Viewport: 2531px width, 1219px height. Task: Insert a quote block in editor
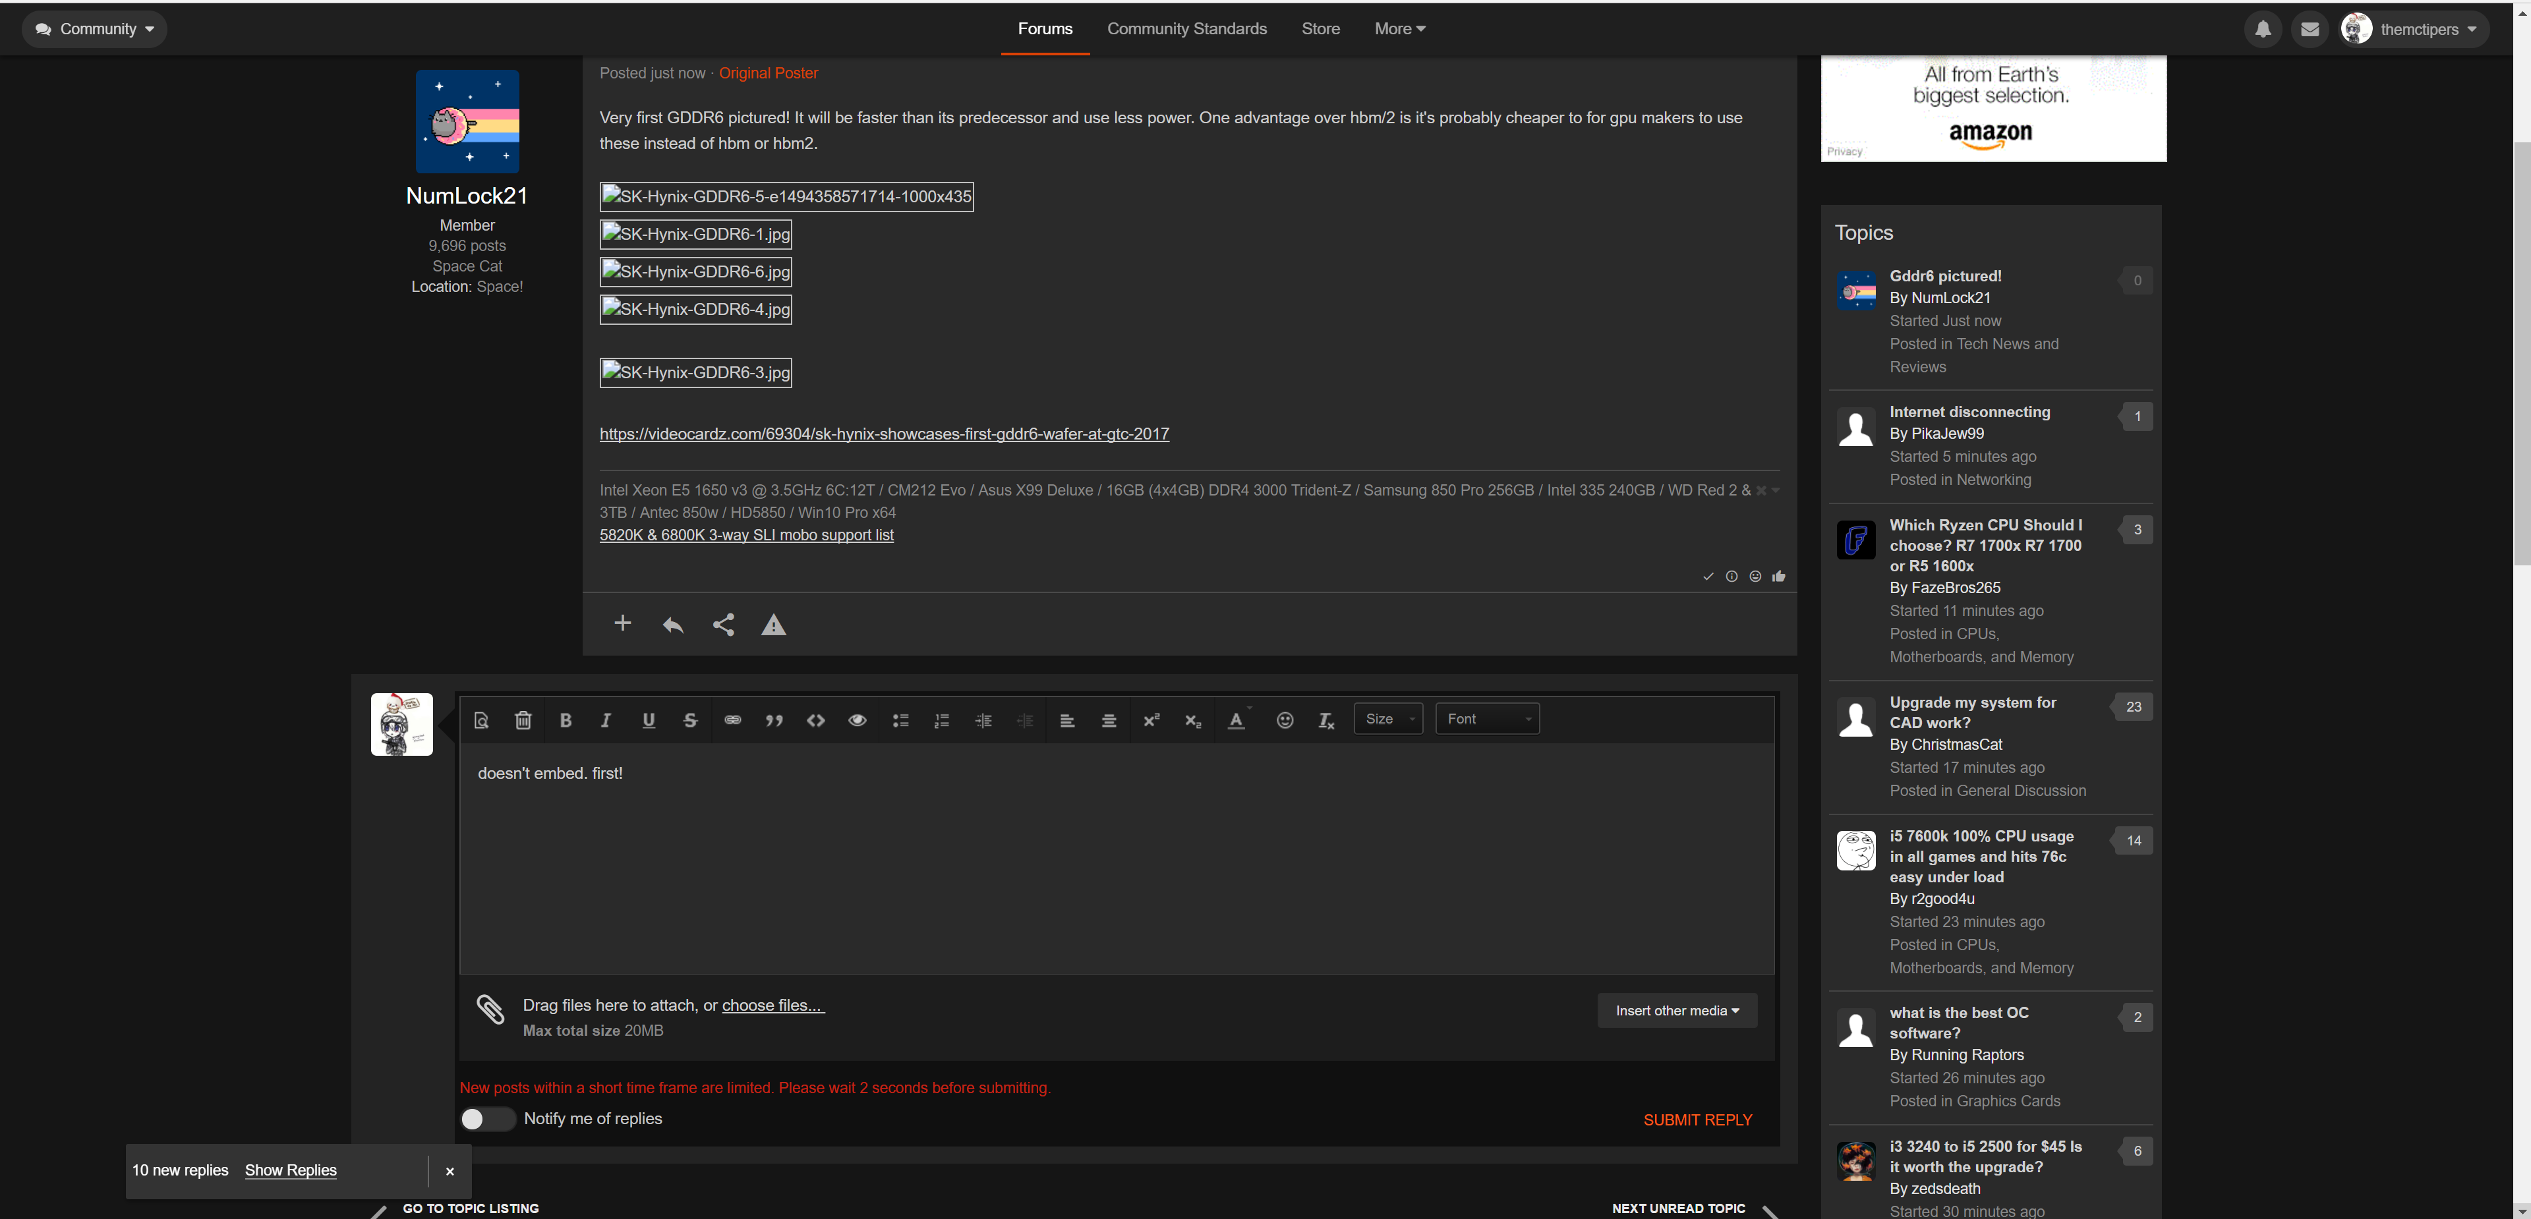tap(774, 720)
